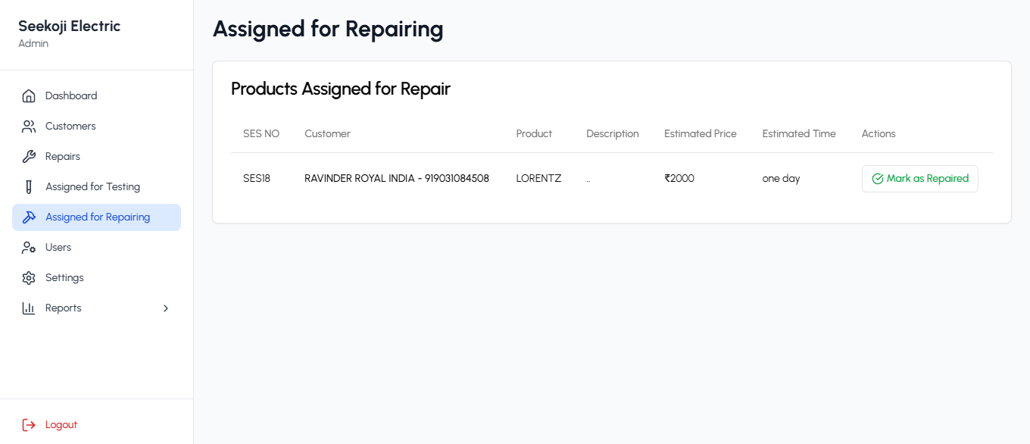
Task: Click the Estimated Price column header
Action: 700,133
